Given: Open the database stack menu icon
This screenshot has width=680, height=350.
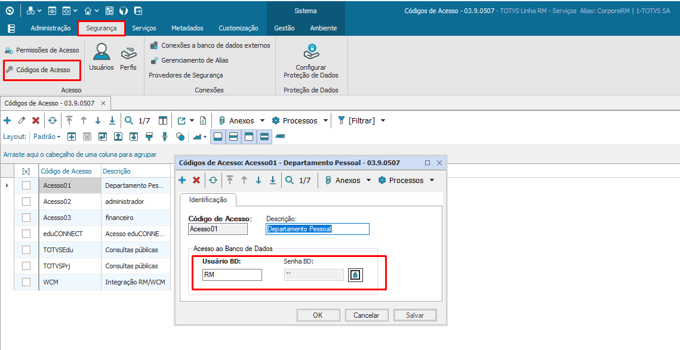Looking at the screenshot, I should 12,28.
